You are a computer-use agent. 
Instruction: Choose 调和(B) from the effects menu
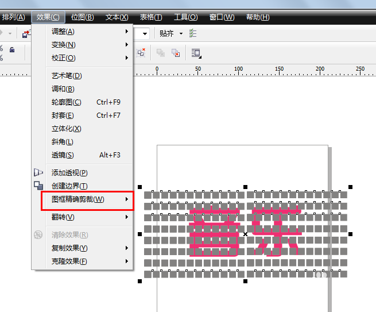coord(89,89)
